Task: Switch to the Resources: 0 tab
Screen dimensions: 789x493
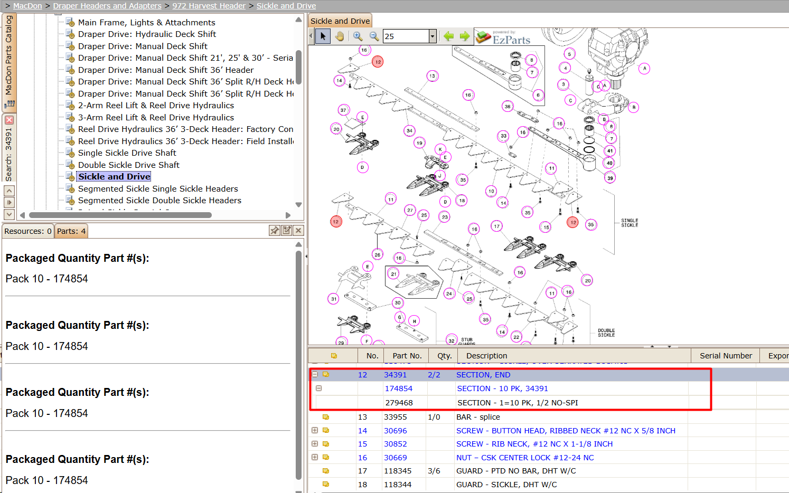Action: 27,231
